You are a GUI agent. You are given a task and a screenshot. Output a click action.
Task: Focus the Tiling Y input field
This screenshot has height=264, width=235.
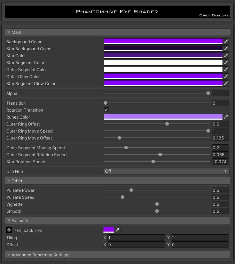[x=200, y=237]
